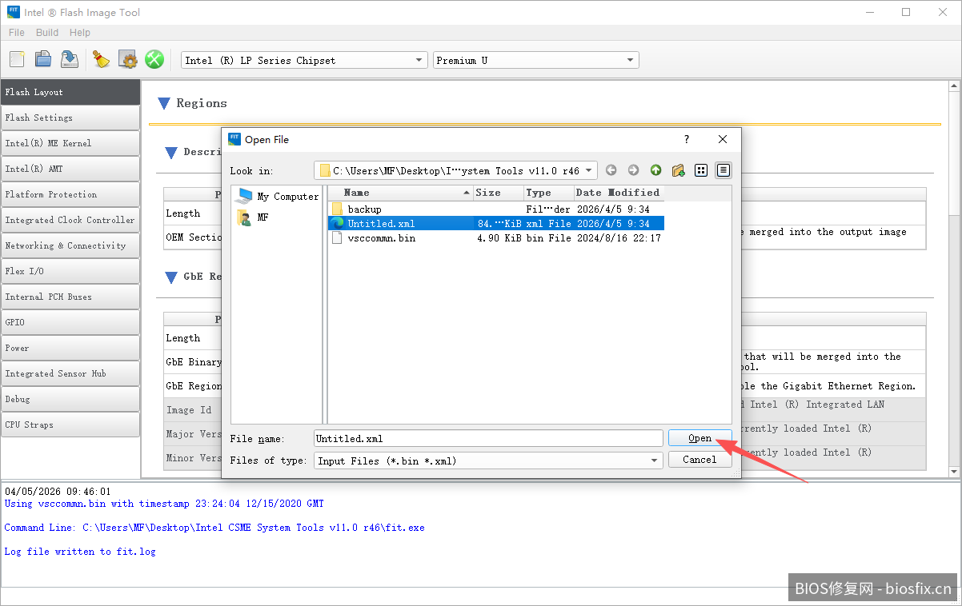Image resolution: width=962 pixels, height=606 pixels.
Task: Click the New configuration toolbar icon
Action: tap(17, 59)
